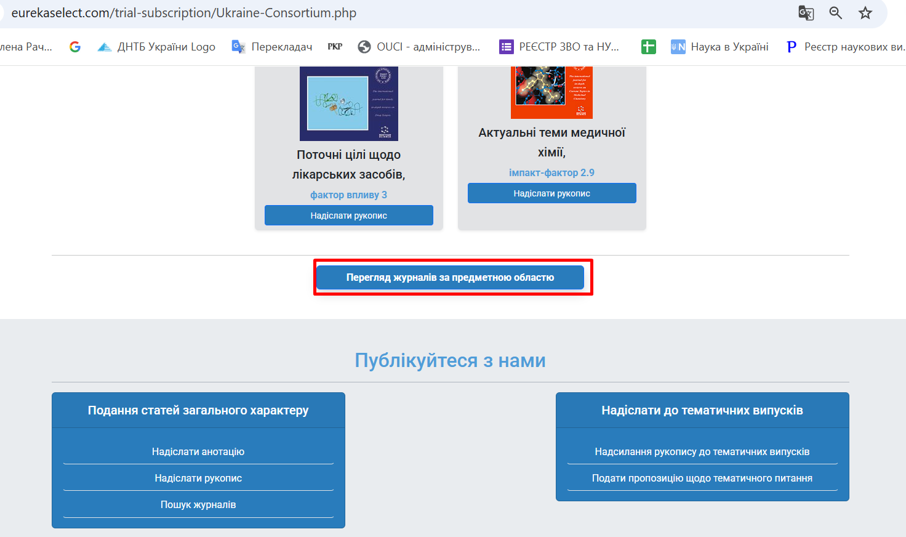Viewport: 906px width, 537px height.
Task: Open the Пошук журналів link
Action: coord(198,505)
